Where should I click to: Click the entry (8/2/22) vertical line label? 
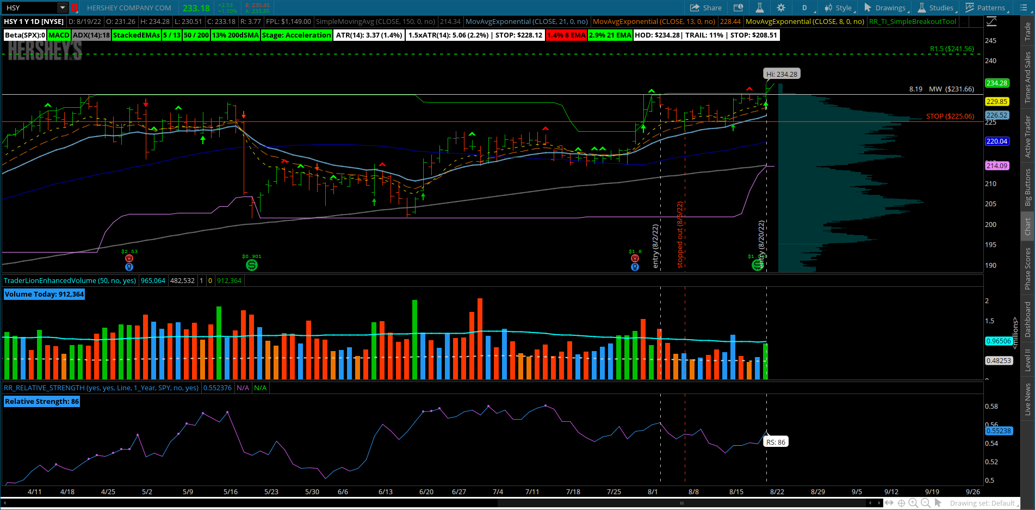(x=655, y=246)
